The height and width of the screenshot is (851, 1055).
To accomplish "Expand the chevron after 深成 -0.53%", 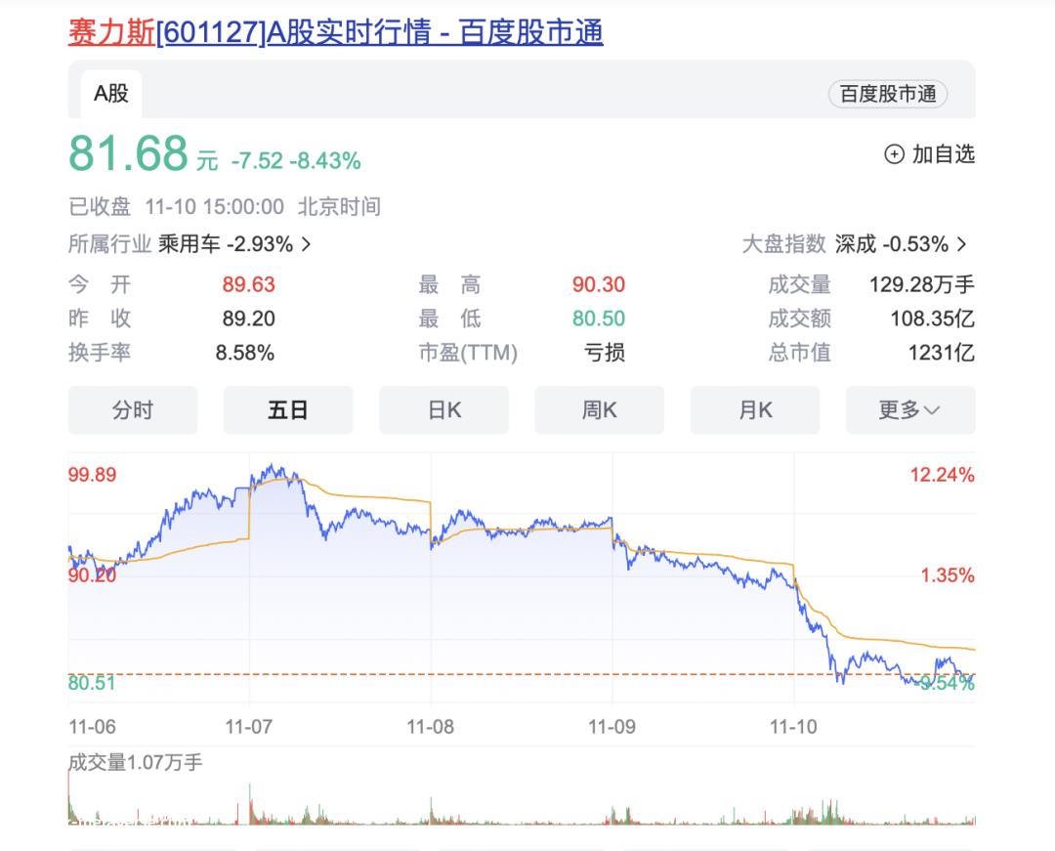I will click(962, 243).
